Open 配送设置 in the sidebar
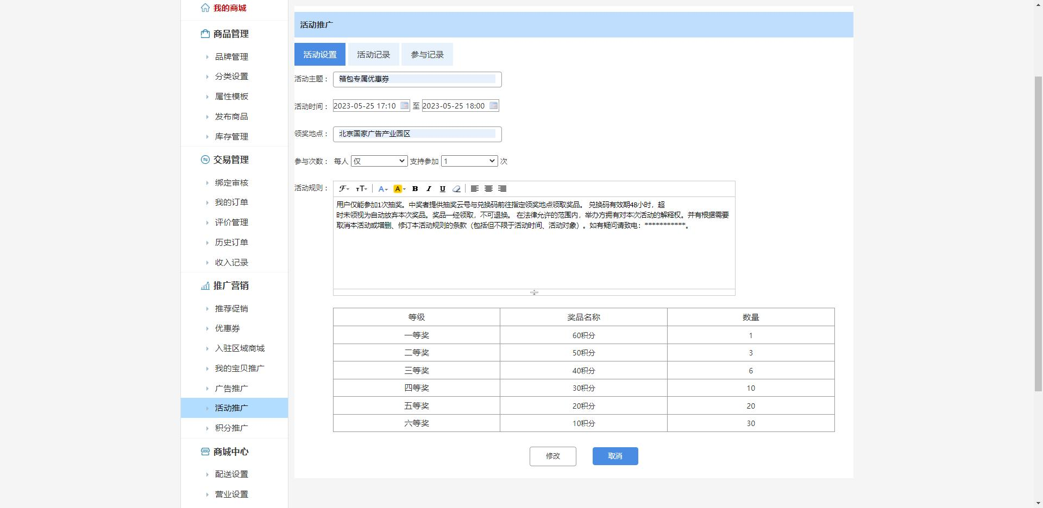 coord(231,474)
